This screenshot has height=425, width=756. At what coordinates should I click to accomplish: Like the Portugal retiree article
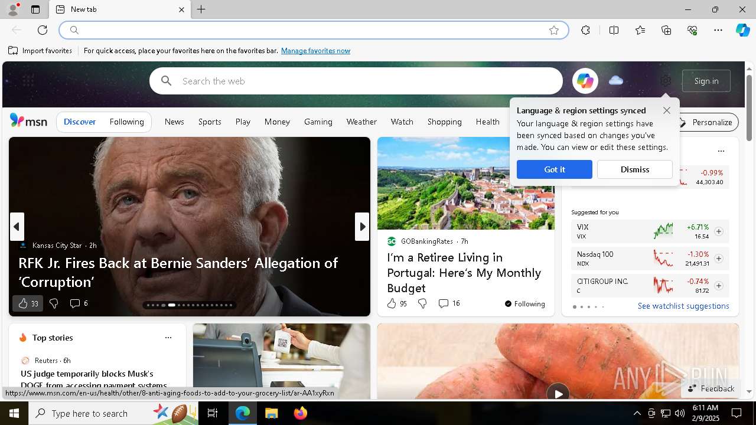tap(397, 303)
